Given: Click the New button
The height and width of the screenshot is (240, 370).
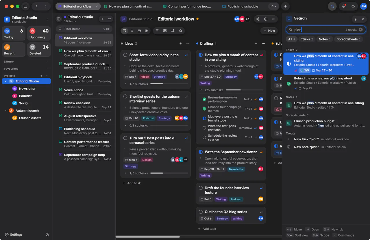Looking at the screenshot, I should 269,31.
